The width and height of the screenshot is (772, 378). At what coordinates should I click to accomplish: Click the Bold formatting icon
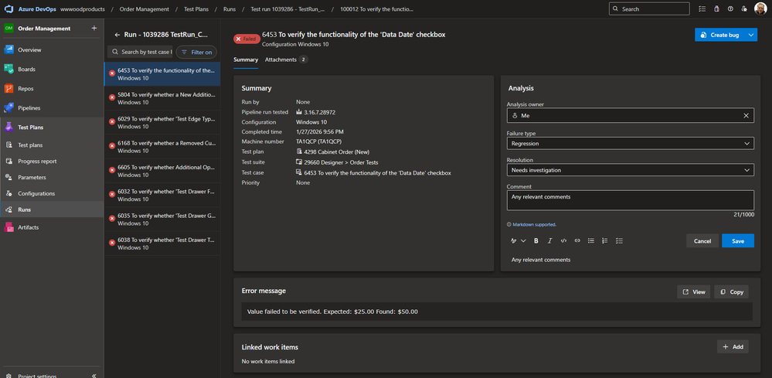coord(536,240)
